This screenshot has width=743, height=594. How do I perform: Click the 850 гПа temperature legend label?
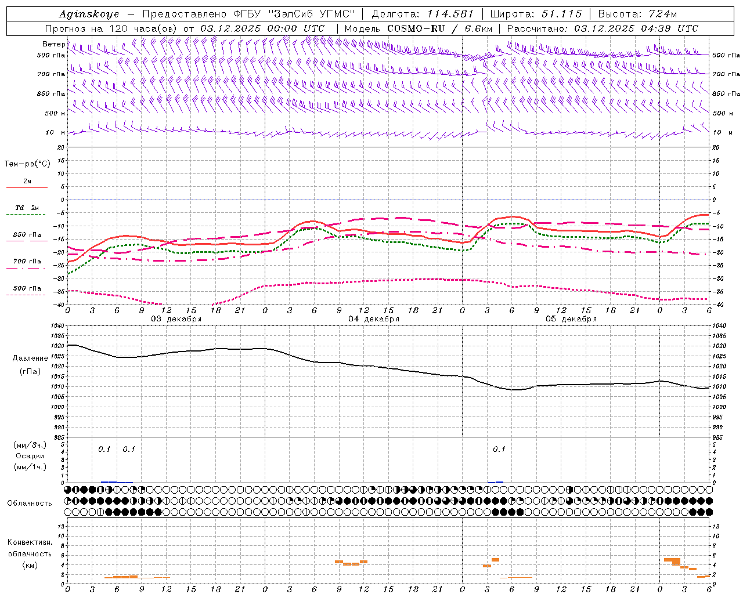tap(27, 235)
